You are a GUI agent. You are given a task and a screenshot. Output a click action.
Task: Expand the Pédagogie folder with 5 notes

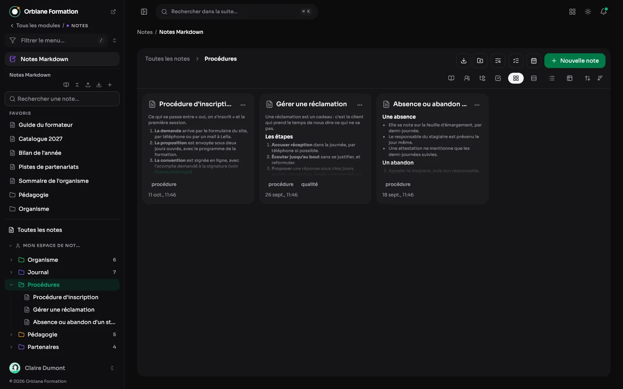pyautogui.click(x=11, y=335)
